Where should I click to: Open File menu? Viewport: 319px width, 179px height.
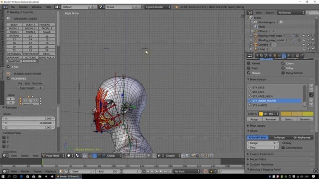[x=12, y=7]
